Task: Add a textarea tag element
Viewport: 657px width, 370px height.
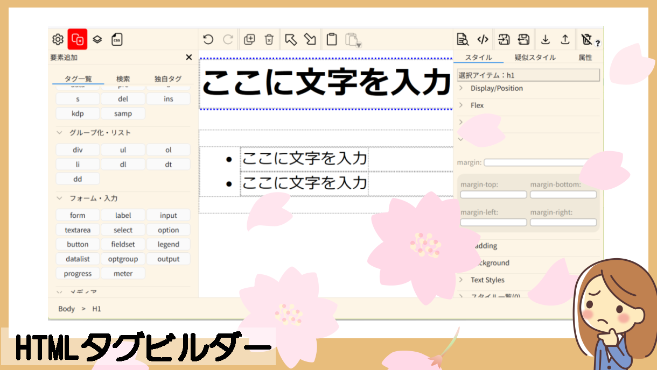Action: pyautogui.click(x=78, y=230)
